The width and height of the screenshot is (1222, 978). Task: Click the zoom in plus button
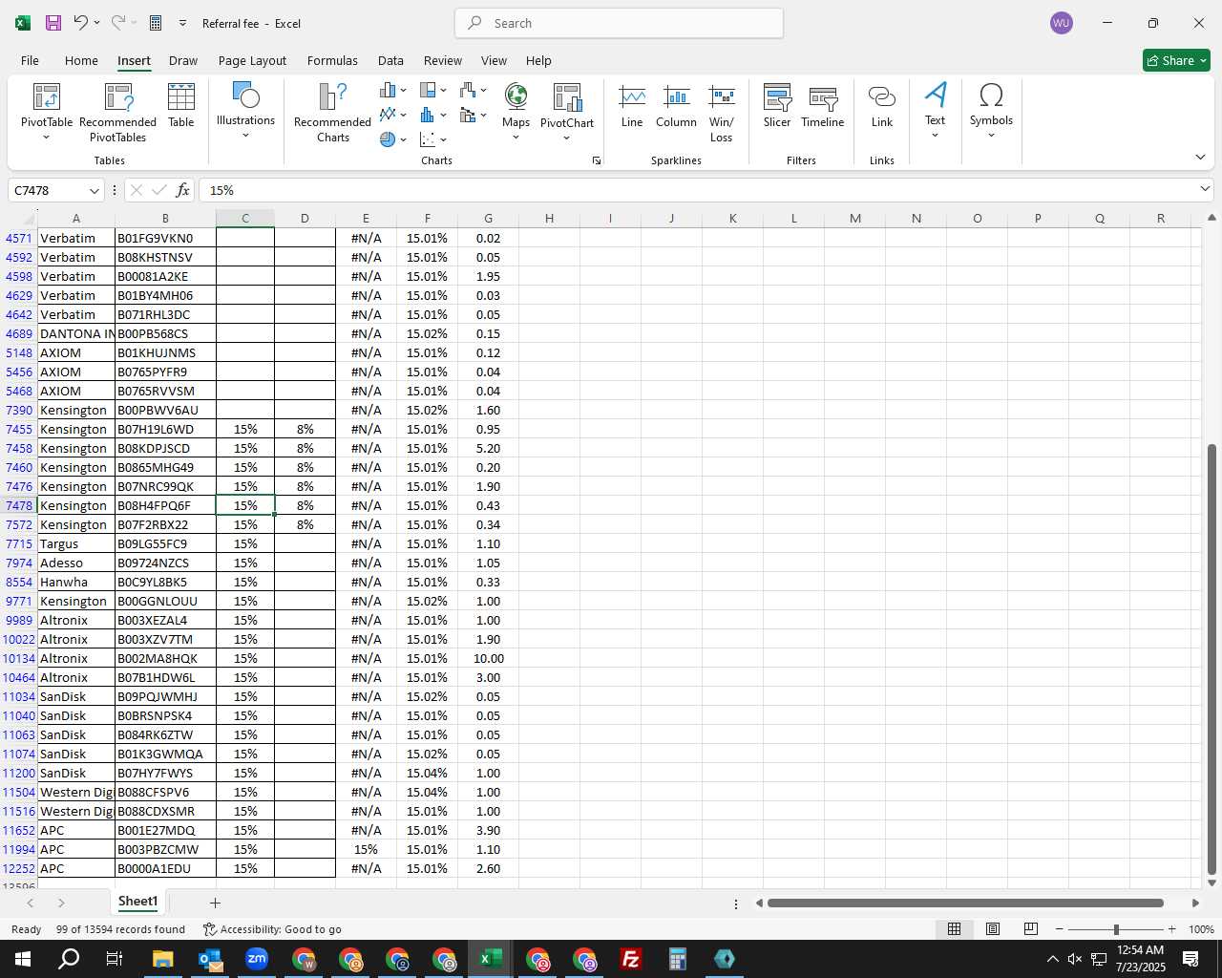(1171, 929)
